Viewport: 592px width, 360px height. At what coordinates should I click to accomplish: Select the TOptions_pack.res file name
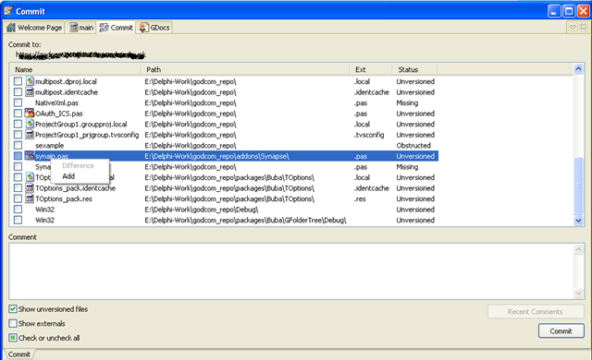coord(64,198)
